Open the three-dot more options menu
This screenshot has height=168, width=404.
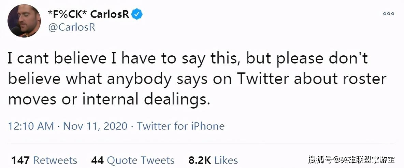coord(389,14)
